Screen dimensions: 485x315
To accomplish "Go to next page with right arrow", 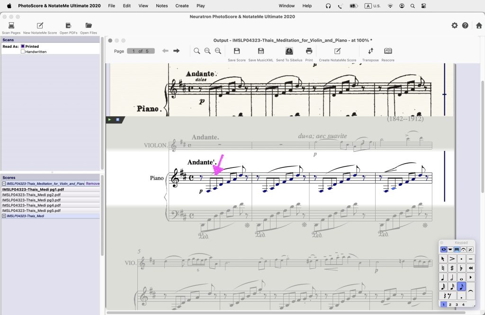I will point(176,51).
